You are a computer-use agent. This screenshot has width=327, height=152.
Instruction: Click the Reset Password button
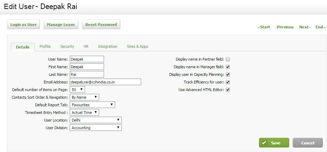coord(101,24)
